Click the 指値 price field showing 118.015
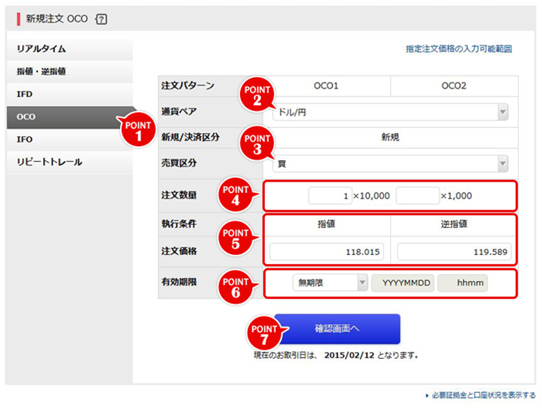542x409 pixels. [326, 252]
